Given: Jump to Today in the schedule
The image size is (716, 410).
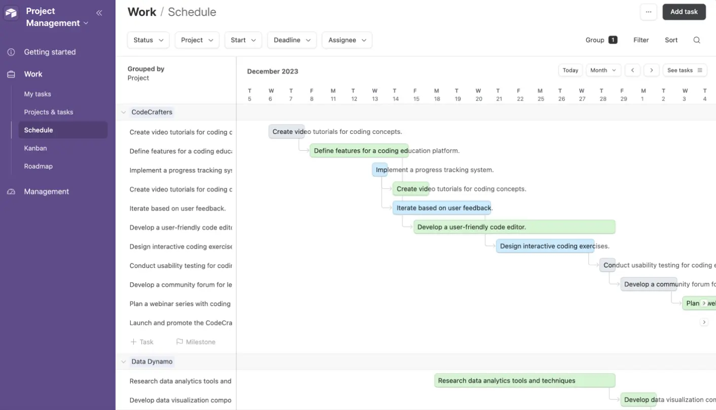Looking at the screenshot, I should (570, 71).
